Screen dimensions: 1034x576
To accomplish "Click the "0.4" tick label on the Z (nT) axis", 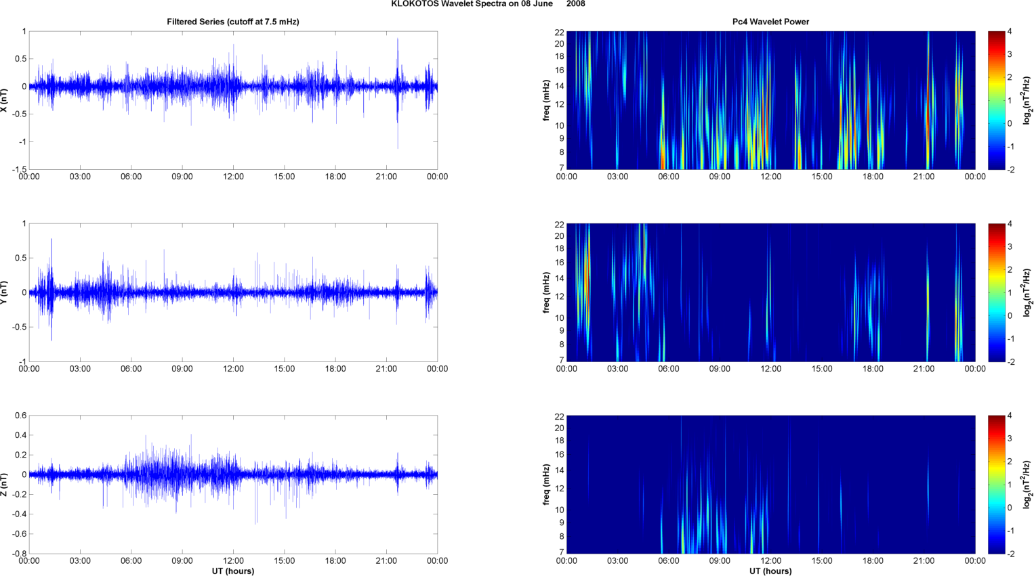I will 21,435.
